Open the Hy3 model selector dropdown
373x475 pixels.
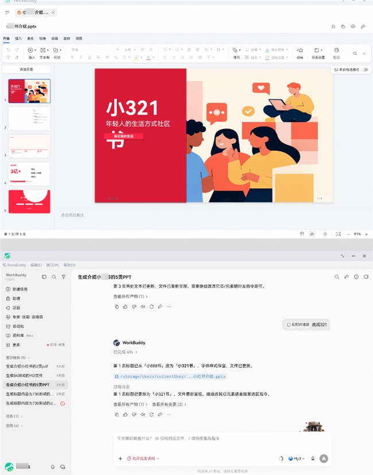coord(297,458)
